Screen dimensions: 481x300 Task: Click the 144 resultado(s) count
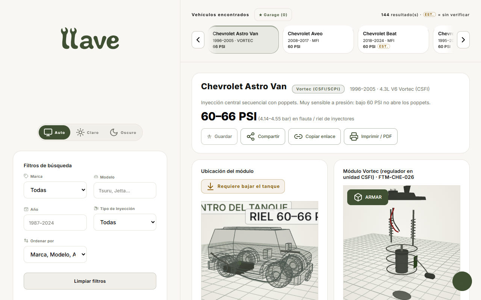click(400, 15)
